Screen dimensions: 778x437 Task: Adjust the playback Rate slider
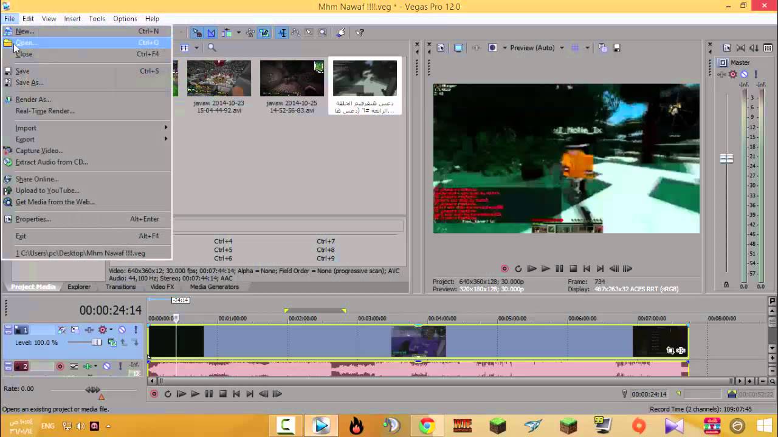tap(92, 389)
